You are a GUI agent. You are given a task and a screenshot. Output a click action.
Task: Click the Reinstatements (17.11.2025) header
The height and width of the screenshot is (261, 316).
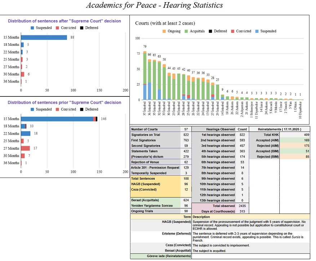[x=280, y=129]
